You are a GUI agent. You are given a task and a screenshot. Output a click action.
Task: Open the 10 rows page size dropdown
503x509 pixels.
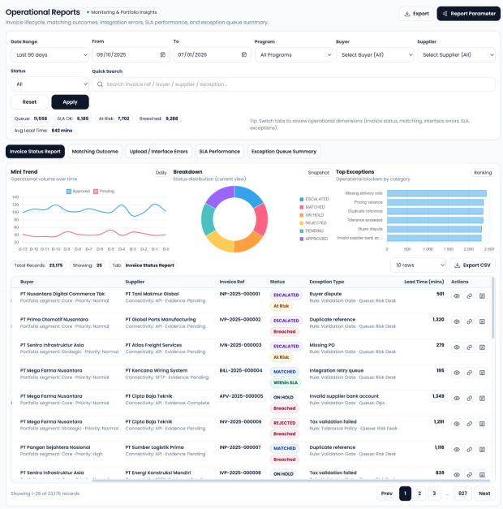click(x=417, y=265)
